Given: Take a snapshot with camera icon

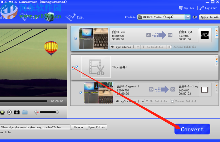Looking at the screenshot, I should coord(17,112).
